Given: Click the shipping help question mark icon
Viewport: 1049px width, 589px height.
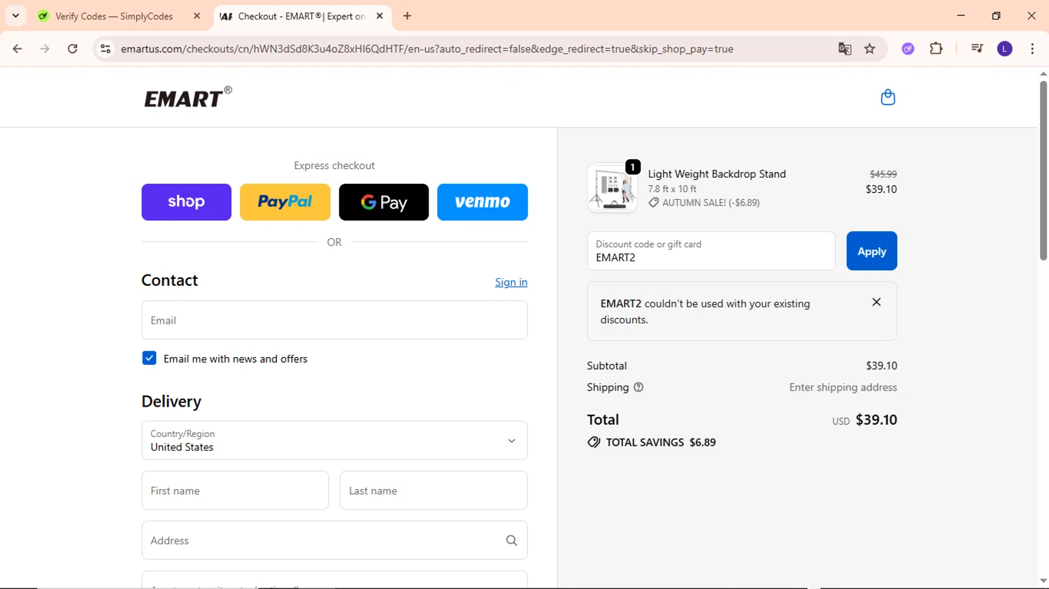Looking at the screenshot, I should click(638, 387).
